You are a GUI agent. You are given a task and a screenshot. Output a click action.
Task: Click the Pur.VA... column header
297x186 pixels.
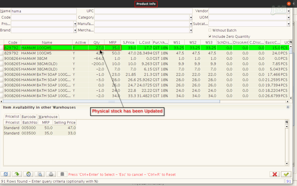click(160, 42)
